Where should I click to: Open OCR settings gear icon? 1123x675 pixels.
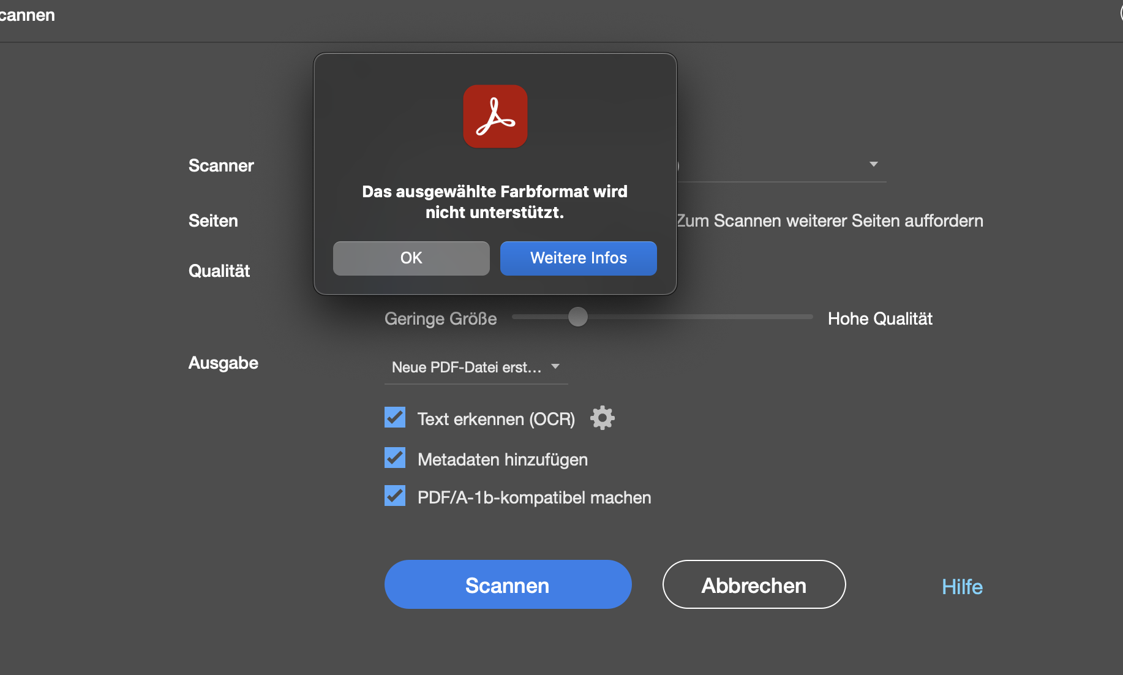pyautogui.click(x=602, y=418)
